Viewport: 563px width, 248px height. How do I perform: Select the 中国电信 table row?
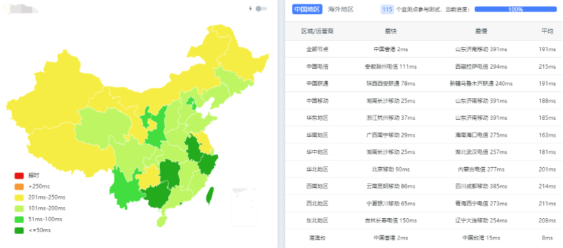pyautogui.click(x=423, y=67)
